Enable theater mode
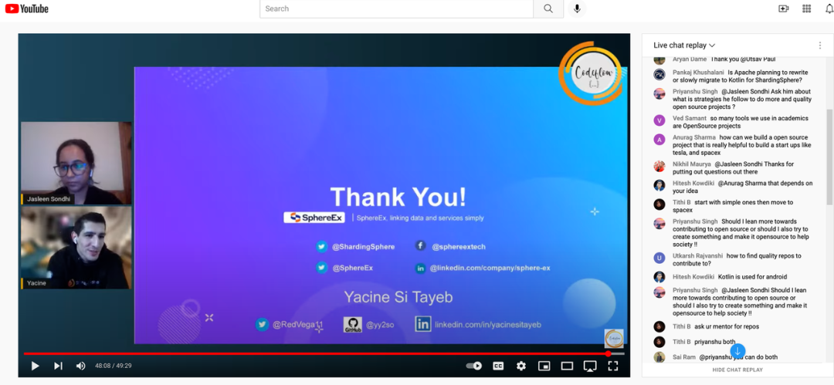Viewport: 834px width, 385px height. click(567, 366)
